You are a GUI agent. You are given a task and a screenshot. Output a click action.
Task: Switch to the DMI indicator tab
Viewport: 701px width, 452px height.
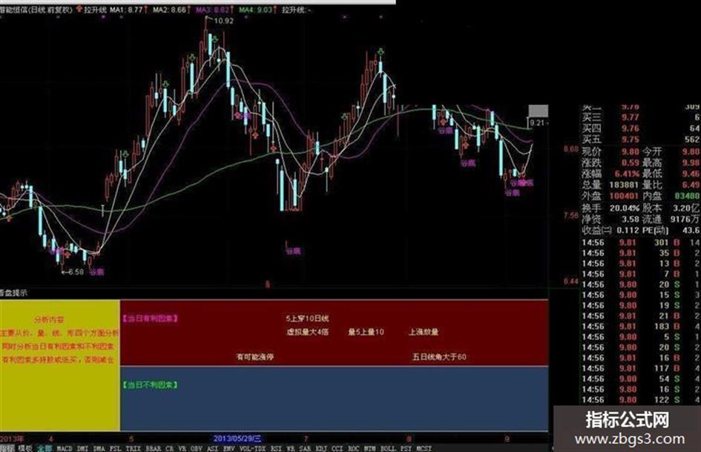click(x=82, y=448)
